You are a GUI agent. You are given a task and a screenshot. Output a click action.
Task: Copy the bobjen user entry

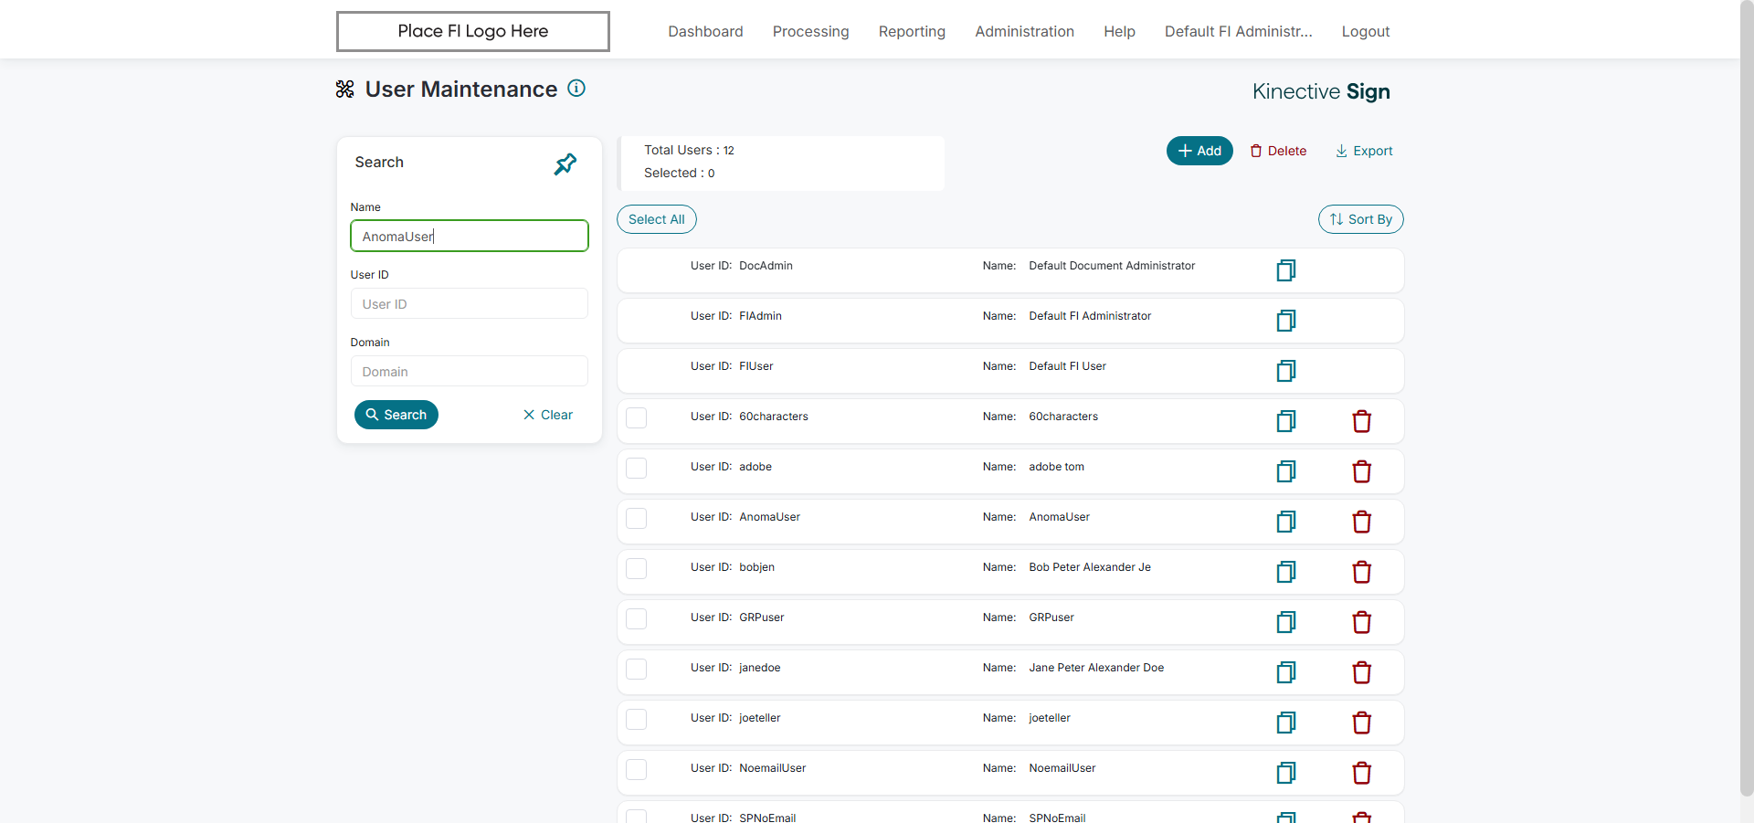[1286, 572]
